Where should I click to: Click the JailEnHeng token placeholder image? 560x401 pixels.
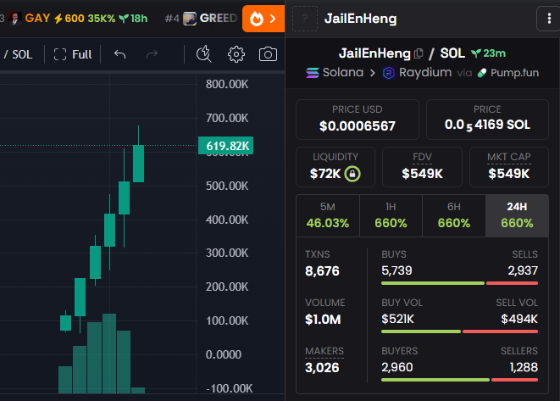[x=305, y=19]
